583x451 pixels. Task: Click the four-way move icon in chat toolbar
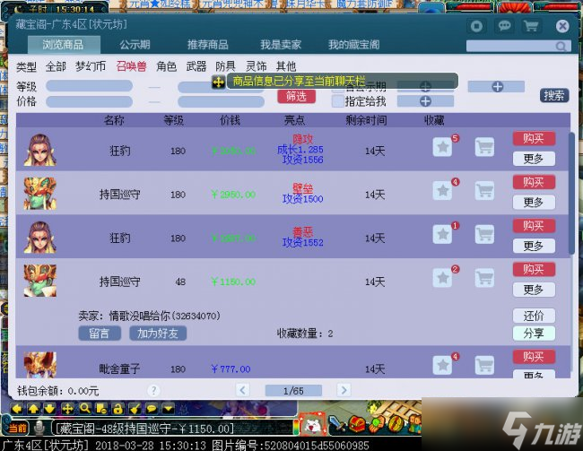point(67,409)
